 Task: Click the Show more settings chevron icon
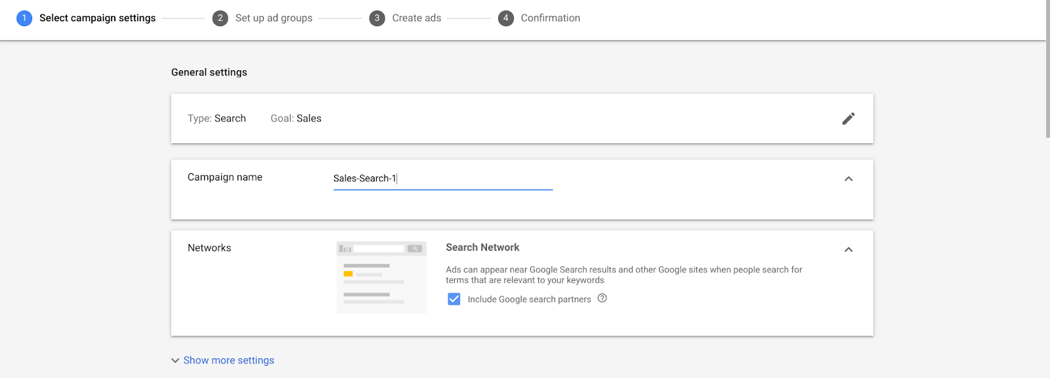tap(175, 361)
